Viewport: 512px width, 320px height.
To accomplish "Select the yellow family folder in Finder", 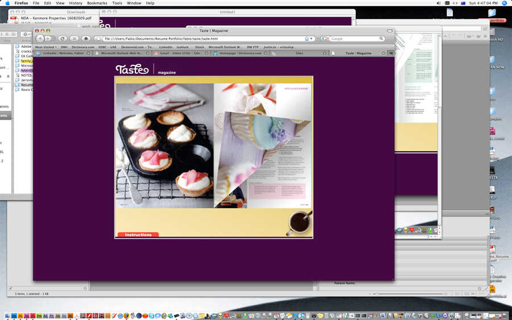I will point(26,61).
